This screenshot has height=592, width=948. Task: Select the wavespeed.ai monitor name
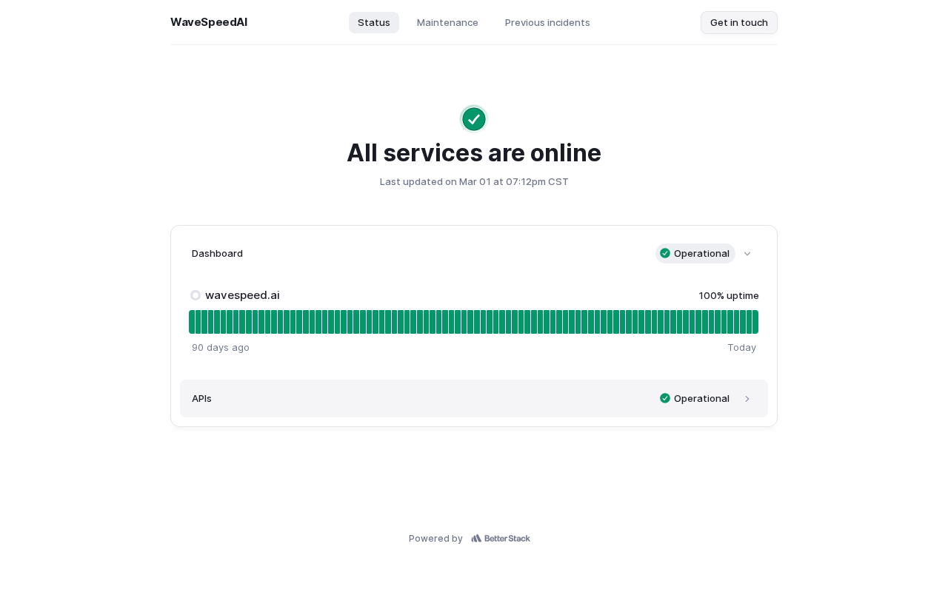pyautogui.click(x=242, y=295)
